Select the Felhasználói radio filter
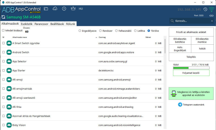Viewport: 216px width, 130px height. (116, 31)
